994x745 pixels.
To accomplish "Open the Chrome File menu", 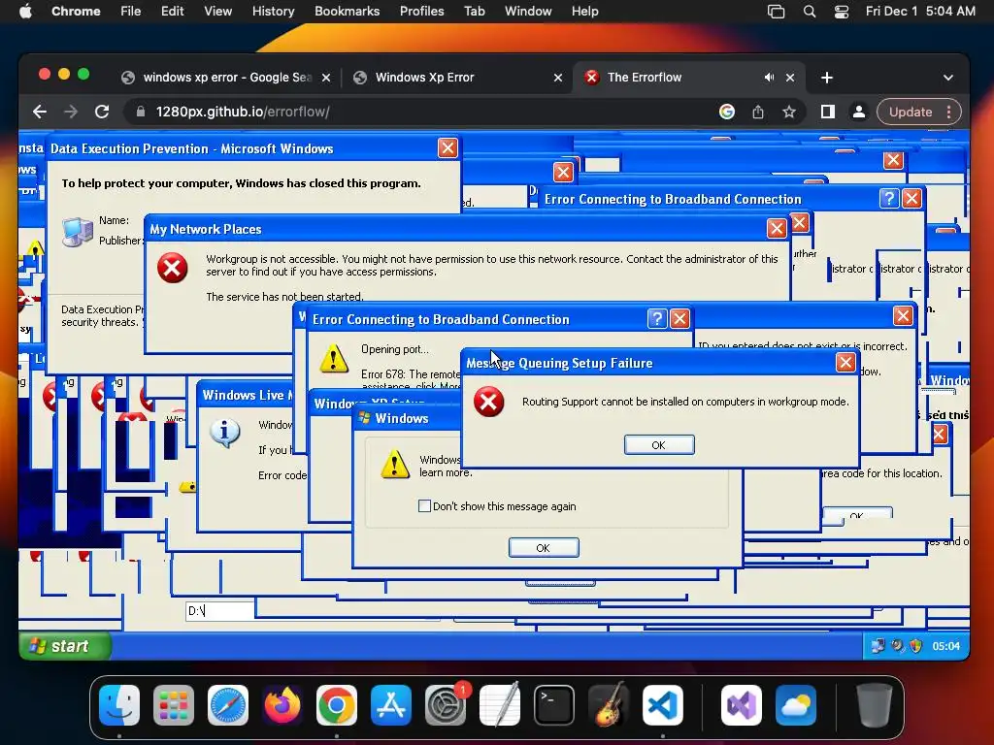I will pos(131,12).
